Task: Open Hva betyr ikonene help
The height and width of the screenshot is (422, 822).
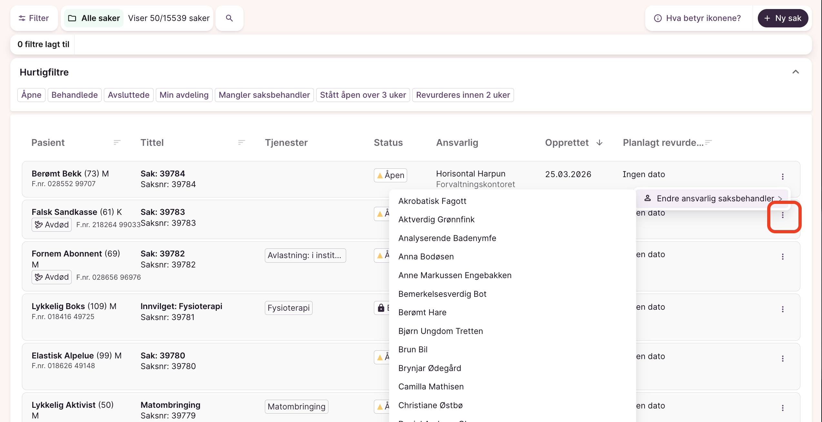Action: point(698,18)
